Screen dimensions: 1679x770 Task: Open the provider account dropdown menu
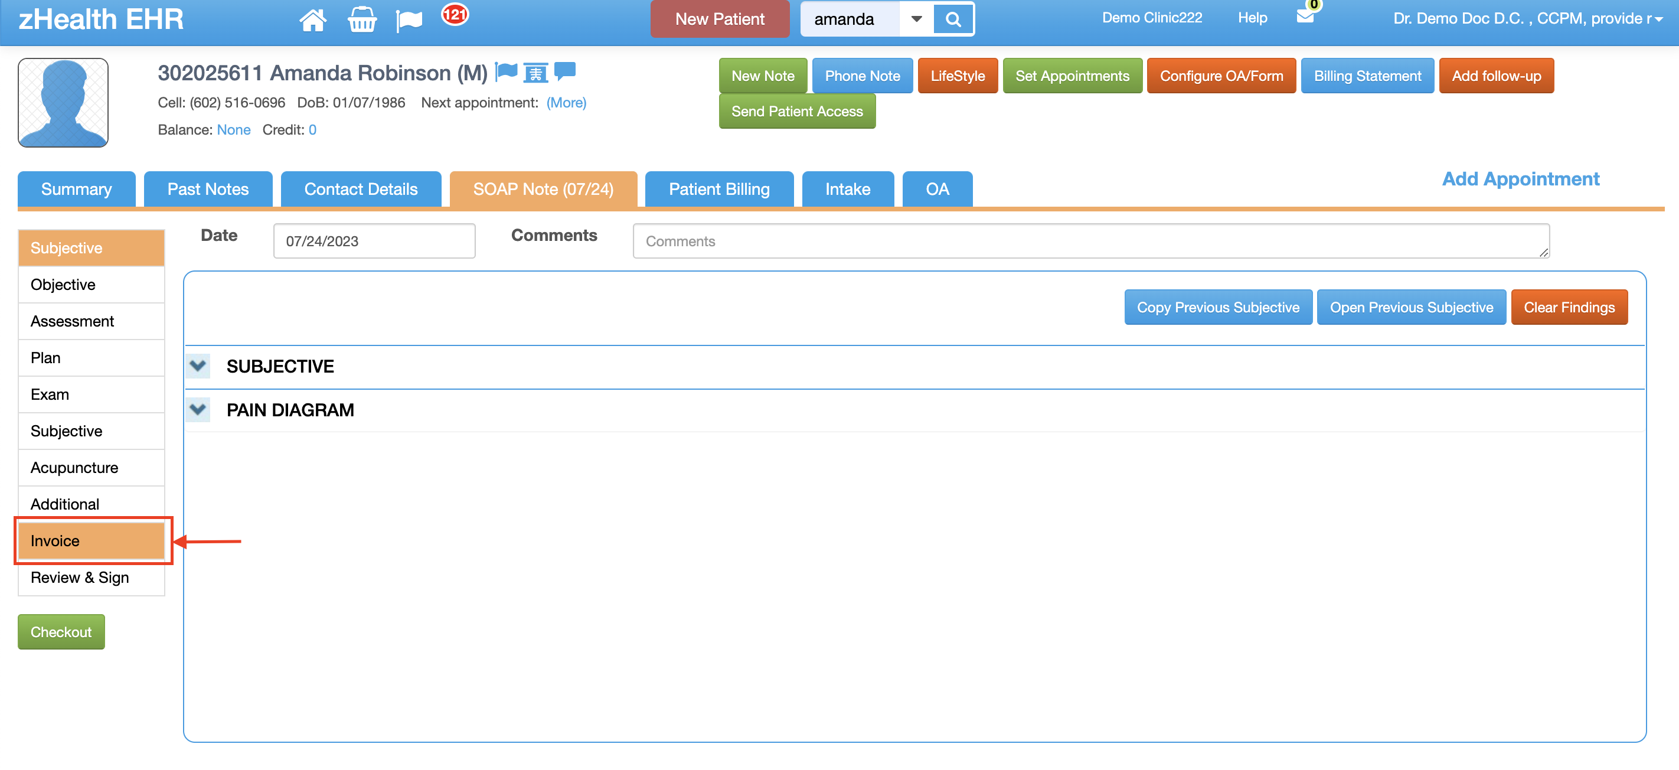coord(1528,18)
